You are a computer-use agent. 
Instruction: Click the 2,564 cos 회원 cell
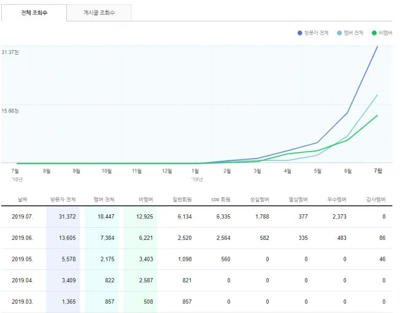point(223,238)
